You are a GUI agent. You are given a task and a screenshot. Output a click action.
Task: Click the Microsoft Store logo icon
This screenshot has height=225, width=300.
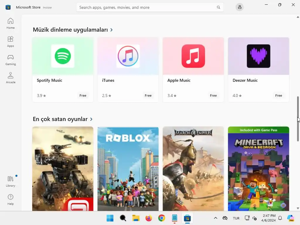(8, 7)
